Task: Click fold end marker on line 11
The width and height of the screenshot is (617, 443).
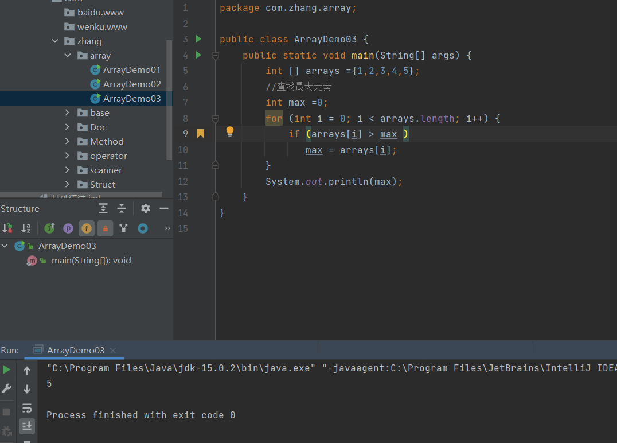Action: point(215,165)
